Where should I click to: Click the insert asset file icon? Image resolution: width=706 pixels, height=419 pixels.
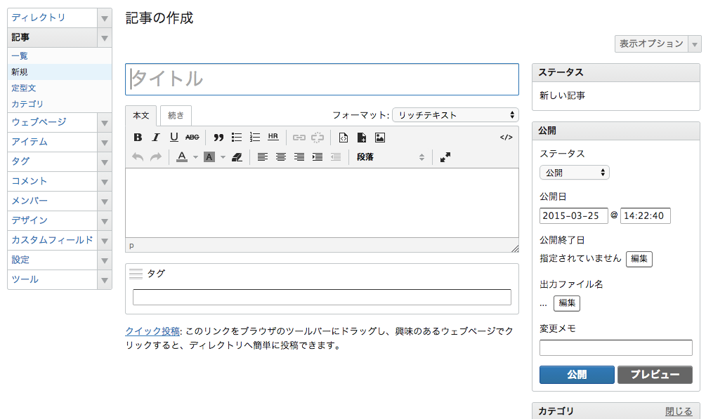pos(362,138)
